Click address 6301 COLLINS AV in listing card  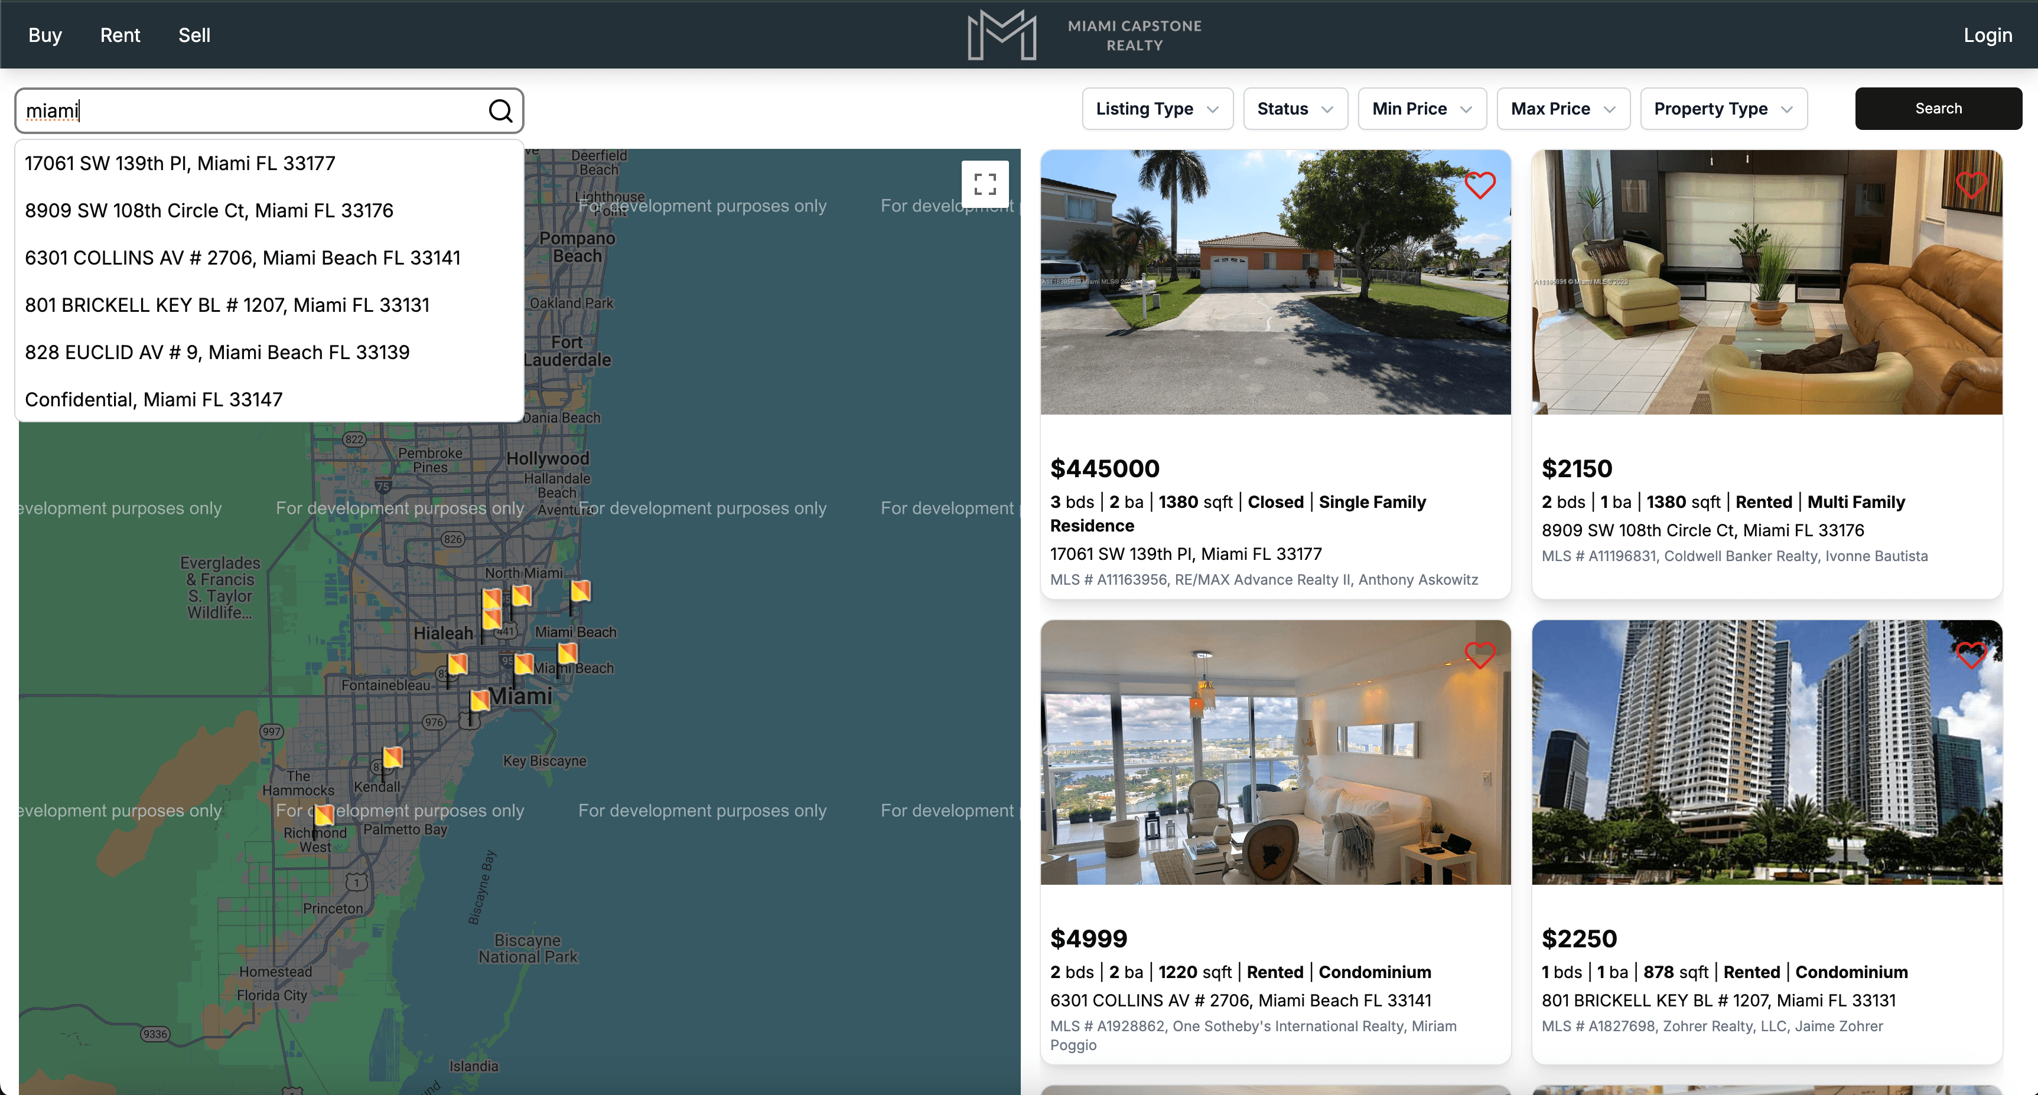coord(1241,1001)
